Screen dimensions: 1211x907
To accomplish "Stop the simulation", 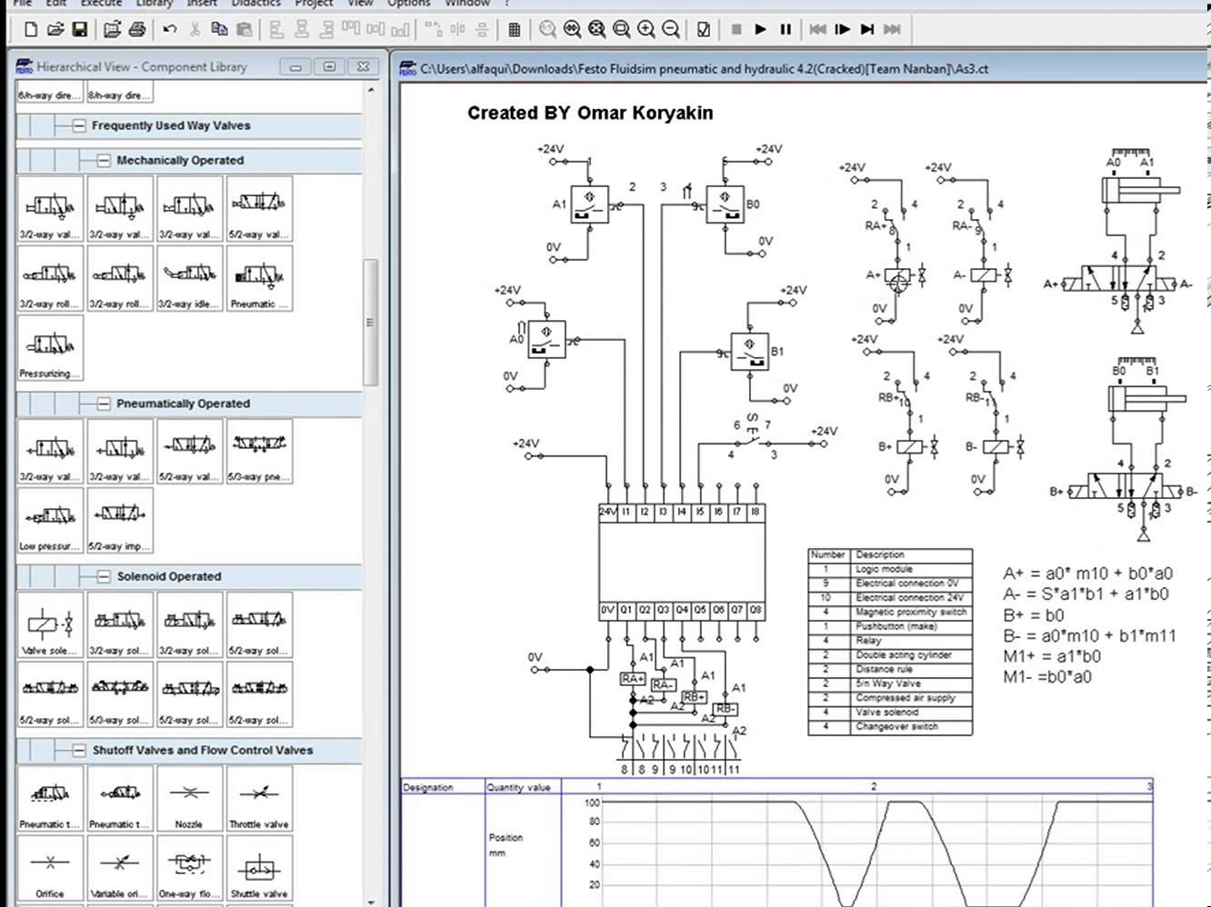I will click(738, 29).
